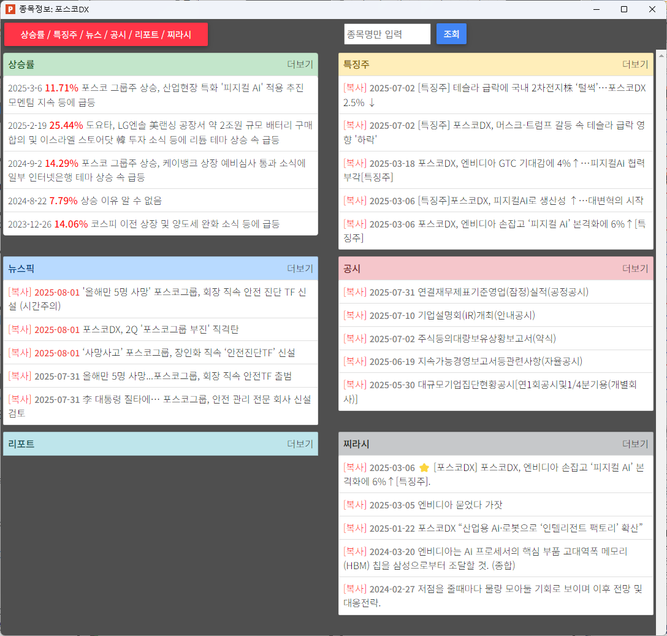Image resolution: width=667 pixels, height=636 pixels.
Task: Click the 상승률 panel title
Action: (21, 64)
